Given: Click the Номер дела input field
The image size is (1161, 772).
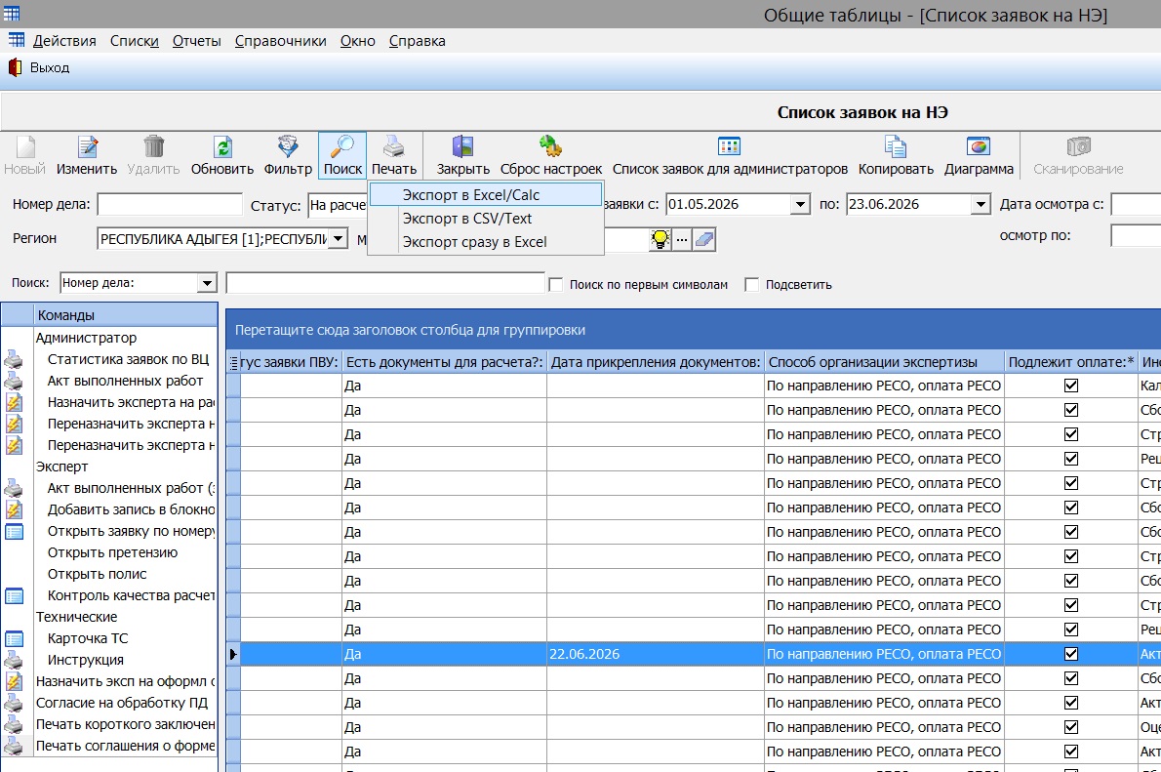Looking at the screenshot, I should 170,205.
